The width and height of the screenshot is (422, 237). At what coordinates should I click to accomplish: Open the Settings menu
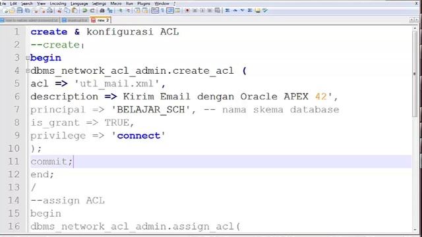coord(99,3)
